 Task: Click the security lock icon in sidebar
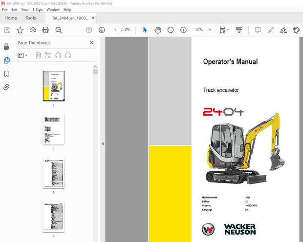click(6, 47)
